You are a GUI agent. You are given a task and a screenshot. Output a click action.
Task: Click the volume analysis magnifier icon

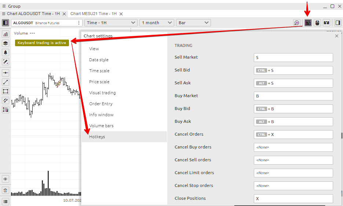297,23
